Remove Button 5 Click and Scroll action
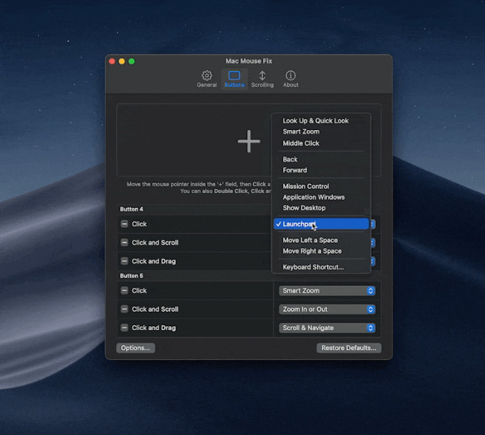 click(125, 309)
